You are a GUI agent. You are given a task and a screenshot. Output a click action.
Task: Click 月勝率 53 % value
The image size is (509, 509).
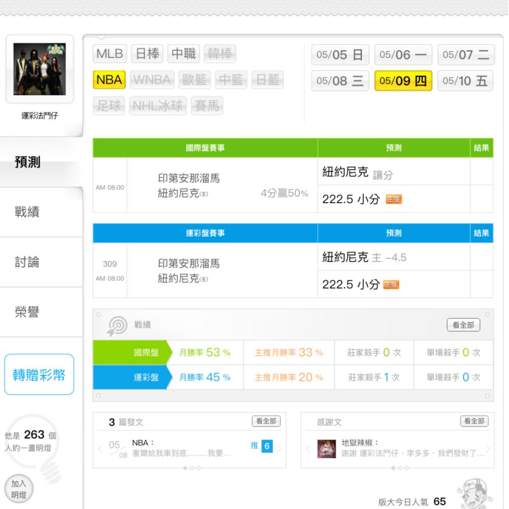[x=205, y=353]
